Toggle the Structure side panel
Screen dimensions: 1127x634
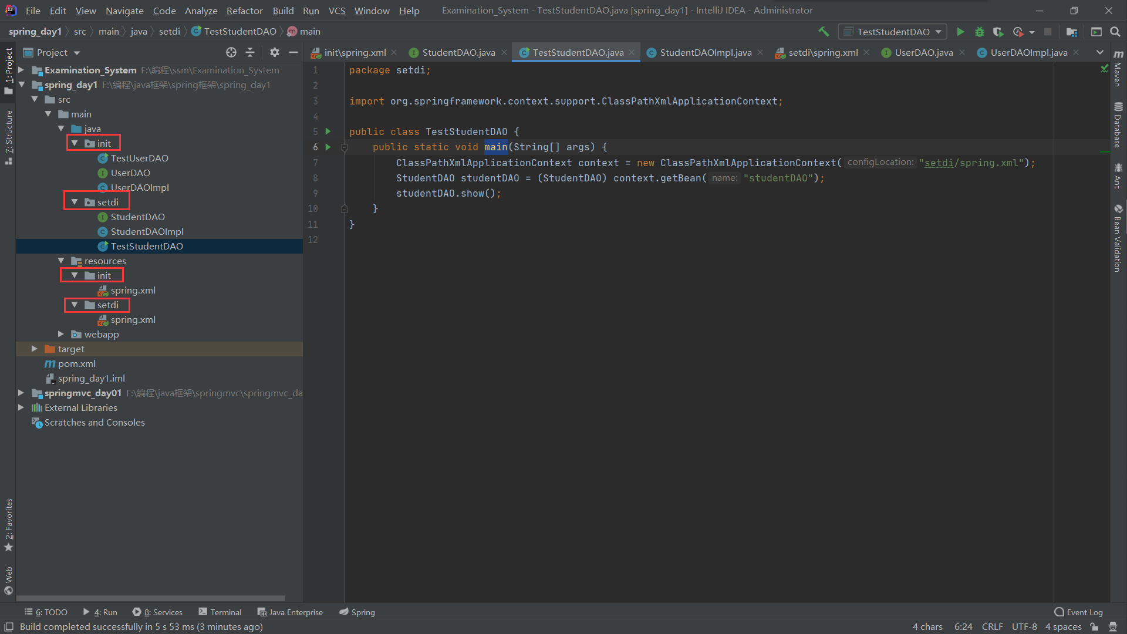click(x=8, y=136)
